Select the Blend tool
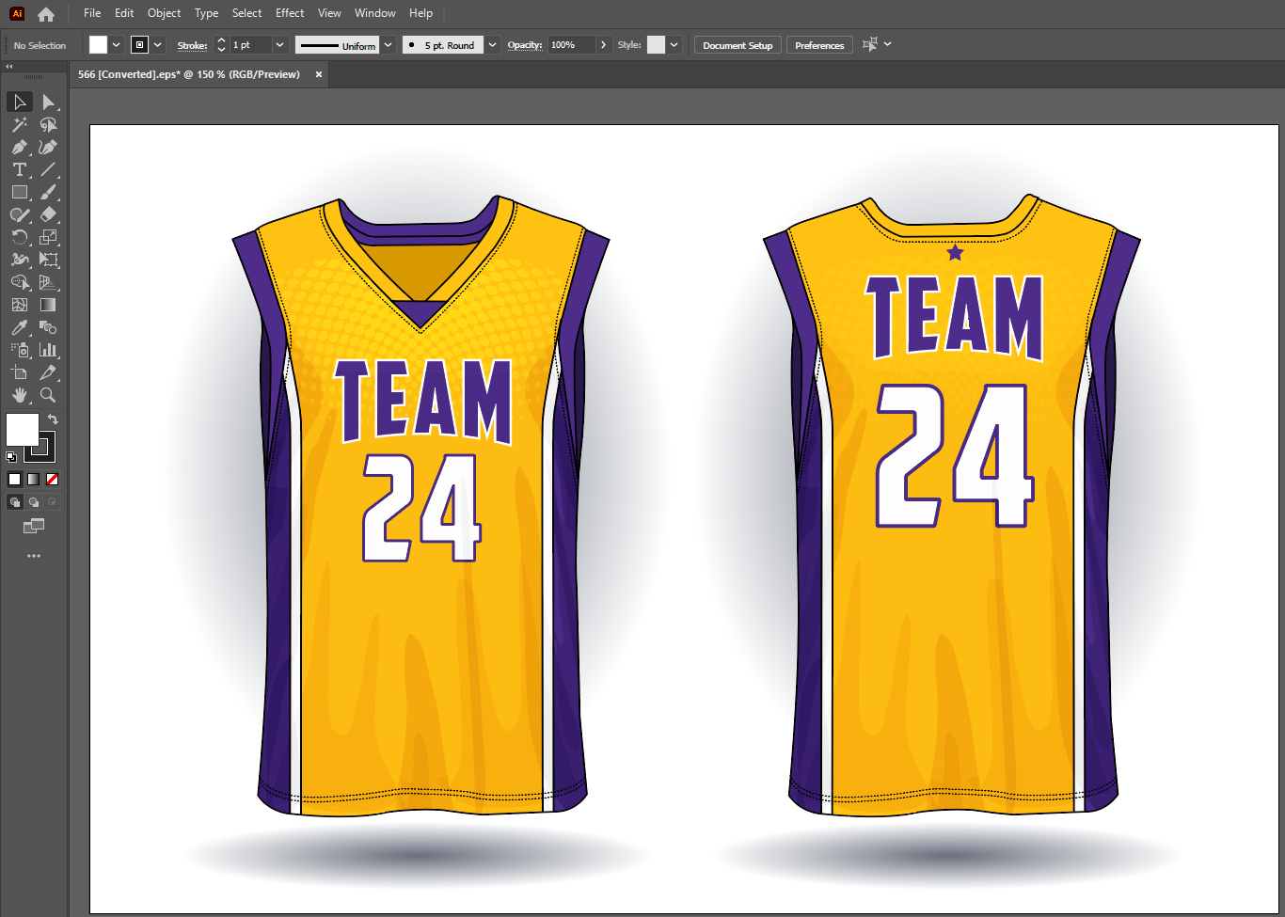The image size is (1285, 917). tap(49, 327)
